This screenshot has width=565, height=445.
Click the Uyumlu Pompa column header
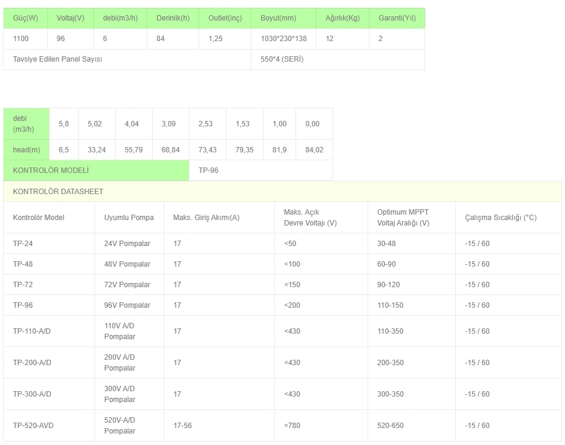(129, 218)
